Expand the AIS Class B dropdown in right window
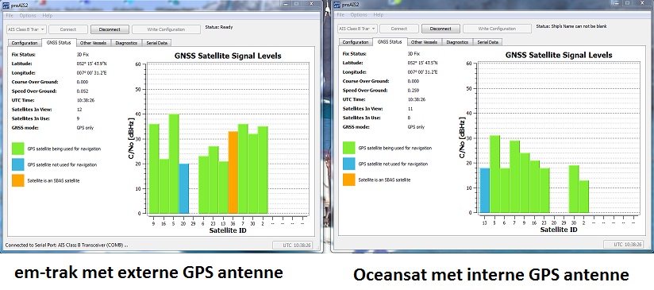Image resolution: width=654 pixels, height=290 pixels. (x=356, y=29)
